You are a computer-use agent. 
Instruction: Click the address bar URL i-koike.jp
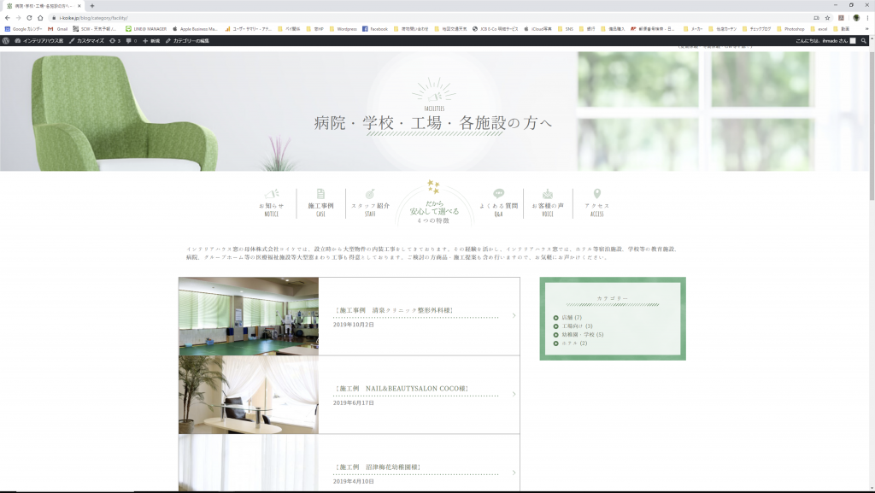[93, 18]
